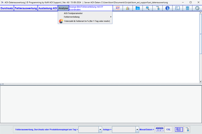Click the text report icon next to OK

179,130
